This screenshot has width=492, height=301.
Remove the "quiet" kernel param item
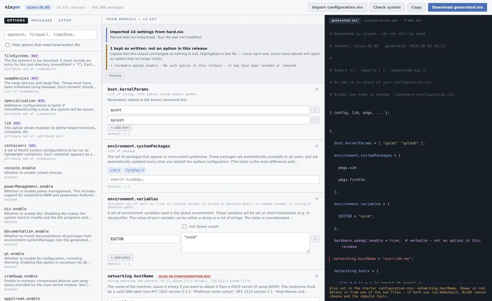pyautogui.click(x=315, y=110)
